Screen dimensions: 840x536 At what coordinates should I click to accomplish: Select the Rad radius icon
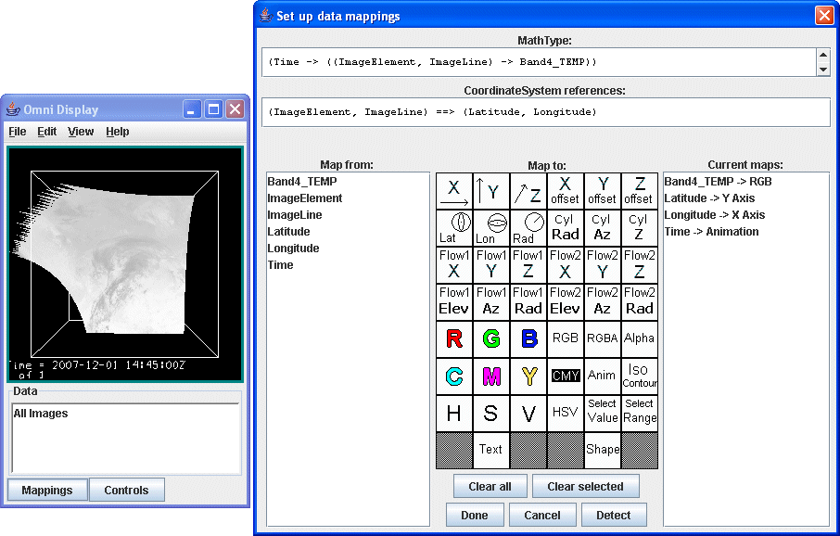[528, 228]
